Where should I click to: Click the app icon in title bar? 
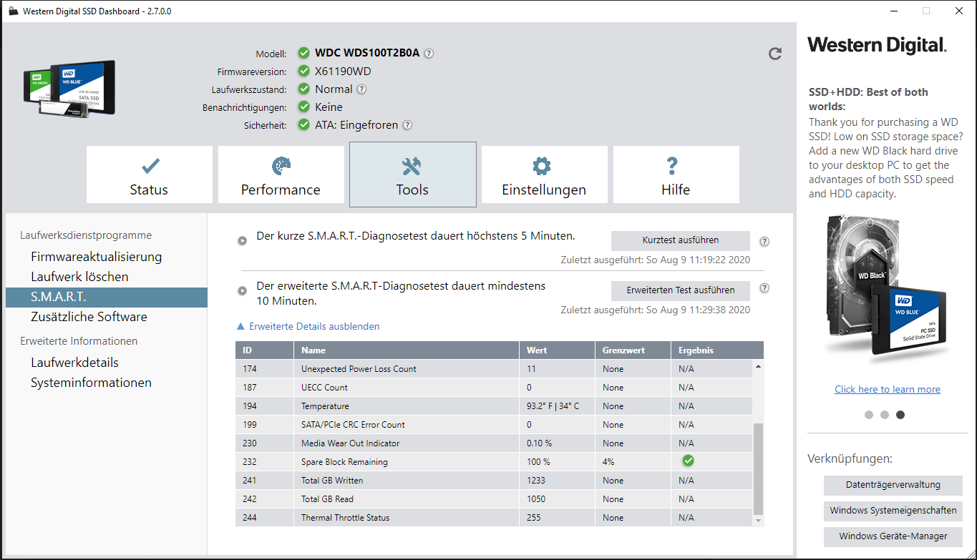point(13,11)
